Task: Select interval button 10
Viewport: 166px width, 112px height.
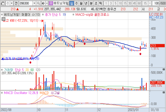Action: tap(120, 3)
